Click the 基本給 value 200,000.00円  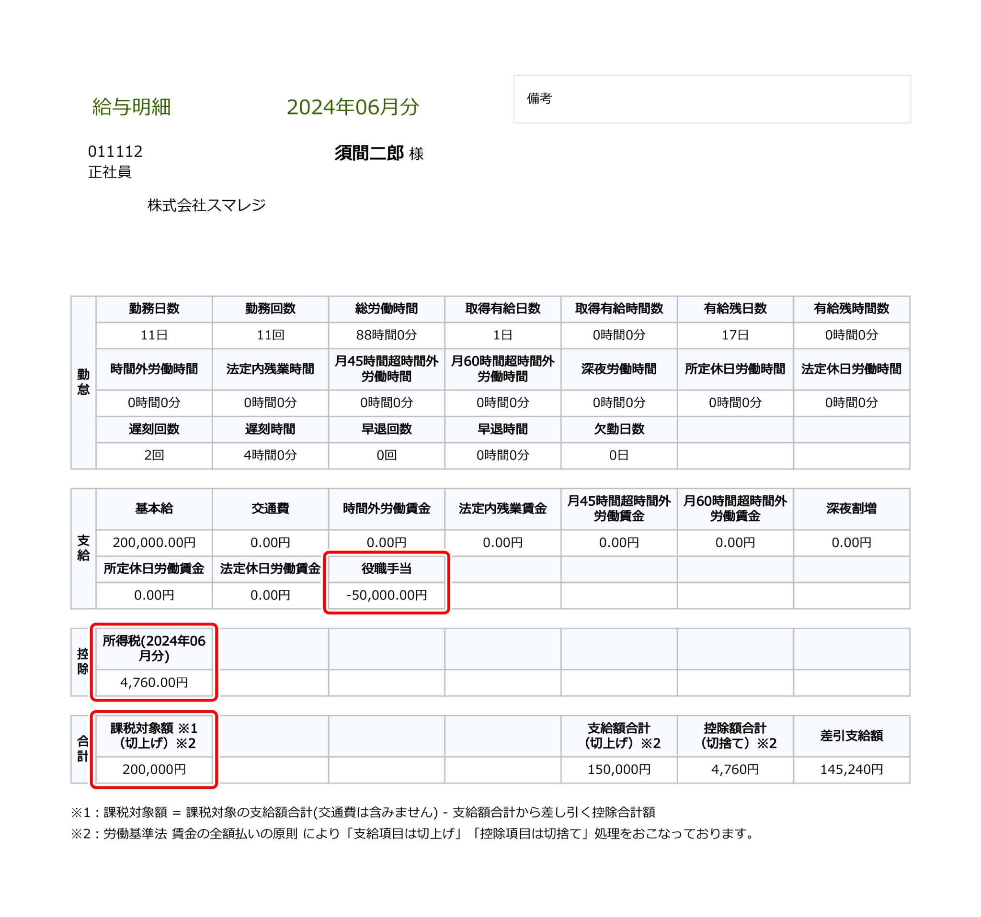click(154, 542)
